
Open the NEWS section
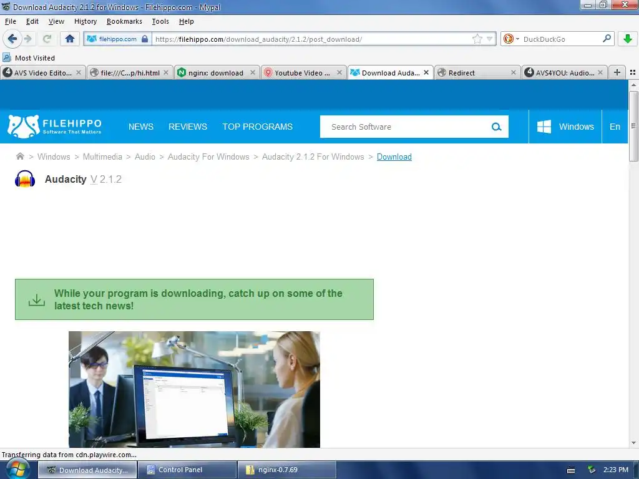tap(141, 127)
